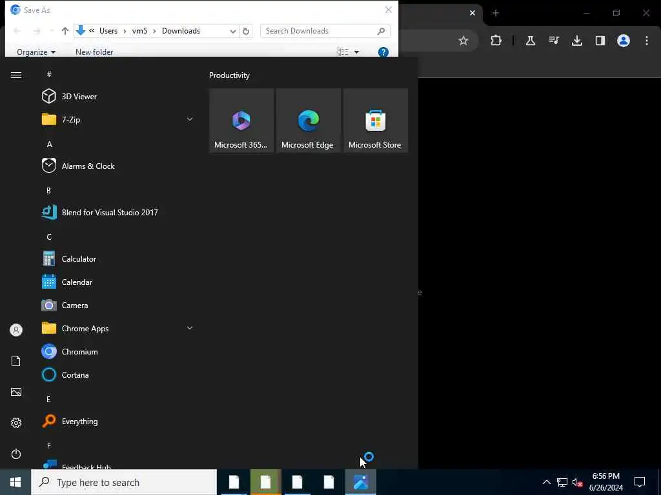Expand the Chrome Apps folder chevron

190,328
